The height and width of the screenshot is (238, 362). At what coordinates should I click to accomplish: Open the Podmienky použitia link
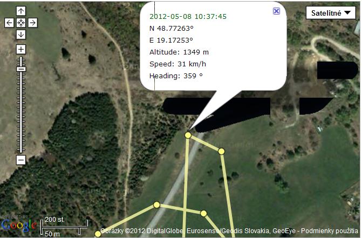point(330,230)
